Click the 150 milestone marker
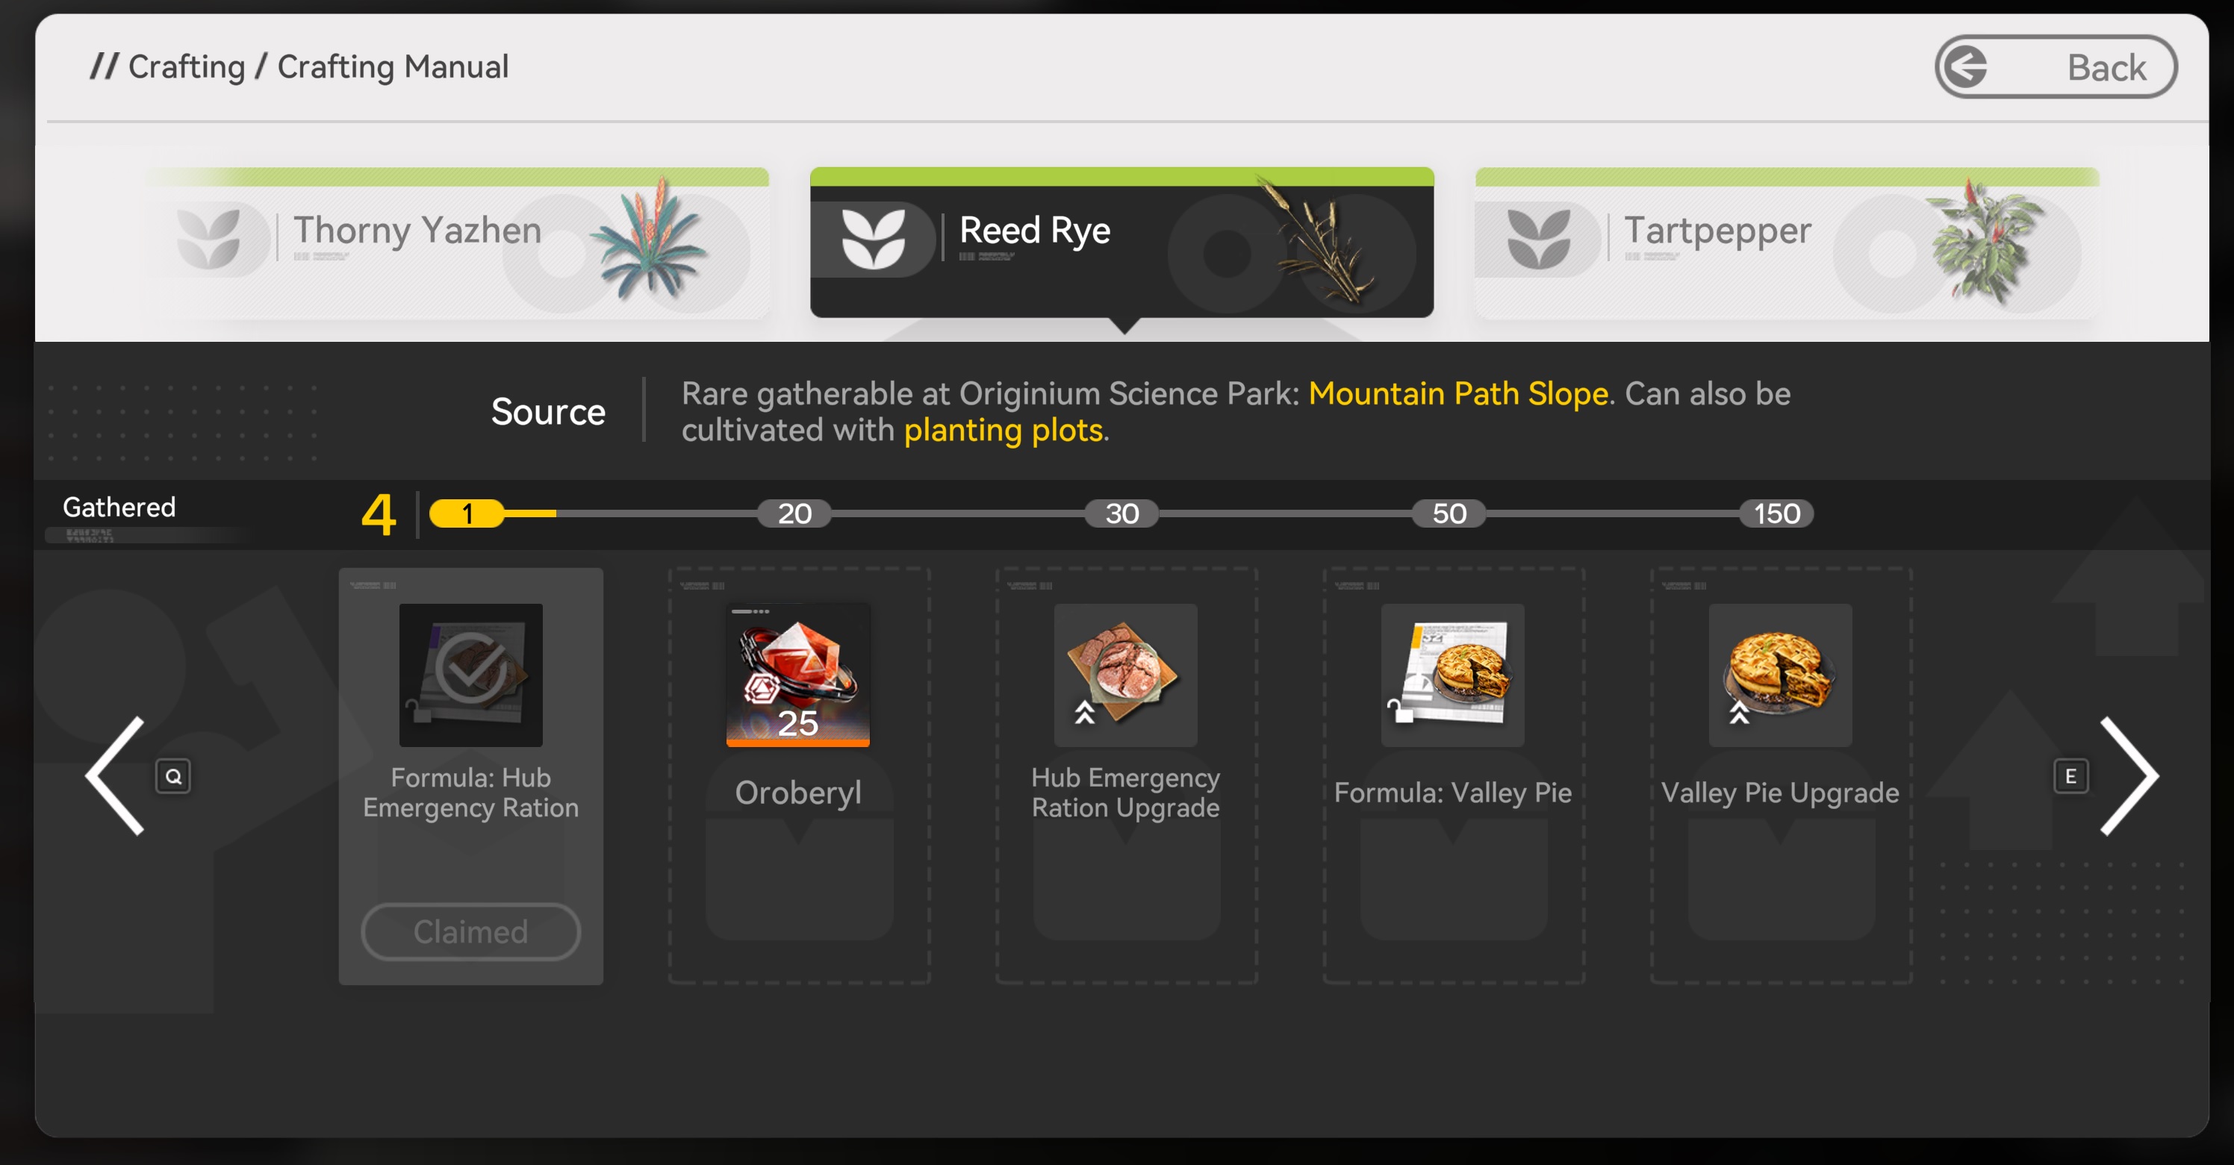 pyautogui.click(x=1776, y=513)
